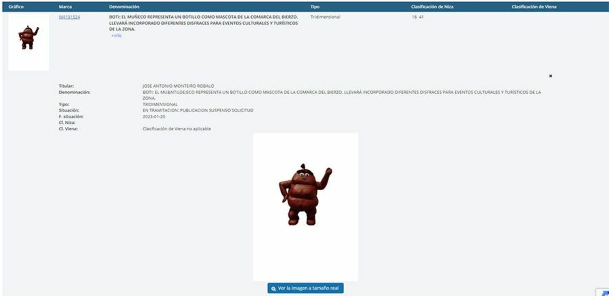This screenshot has width=609, height=296.
Task: Click the situation date 2023-01-20
Action: pyautogui.click(x=153, y=116)
